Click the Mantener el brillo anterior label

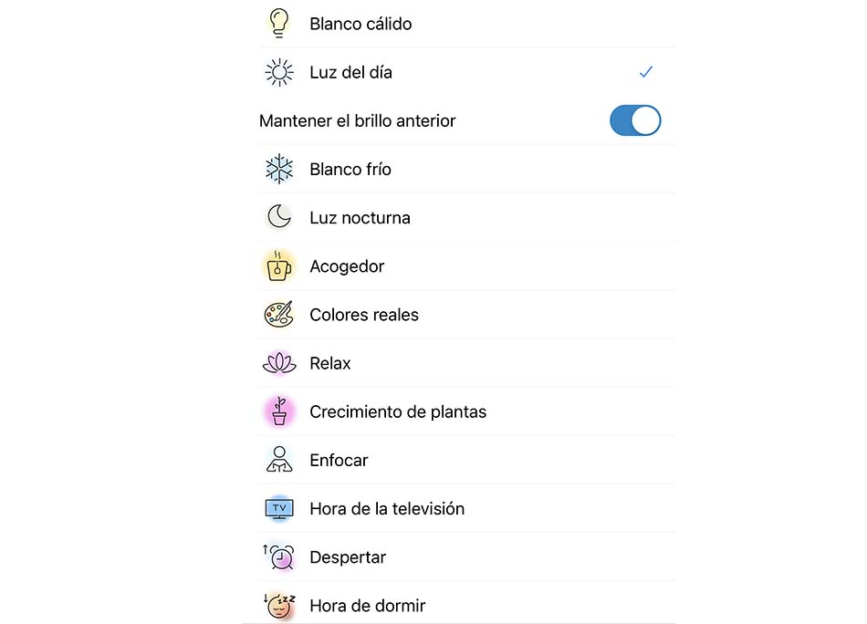pyautogui.click(x=357, y=120)
